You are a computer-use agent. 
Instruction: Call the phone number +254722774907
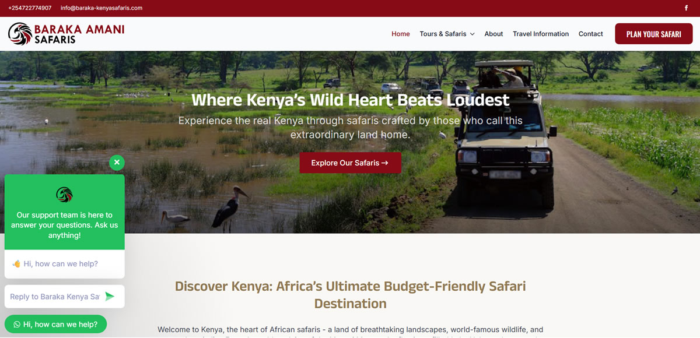pyautogui.click(x=30, y=8)
